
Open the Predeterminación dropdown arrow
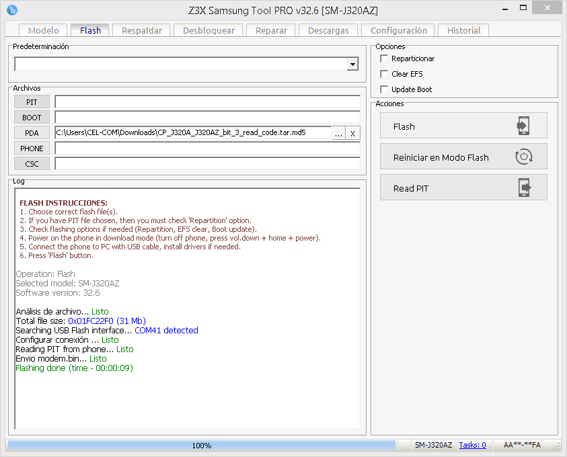(x=352, y=65)
